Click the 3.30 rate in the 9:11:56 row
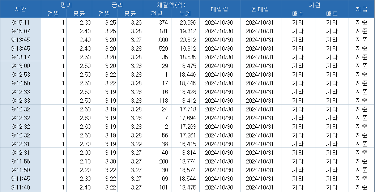 [x=111, y=161]
